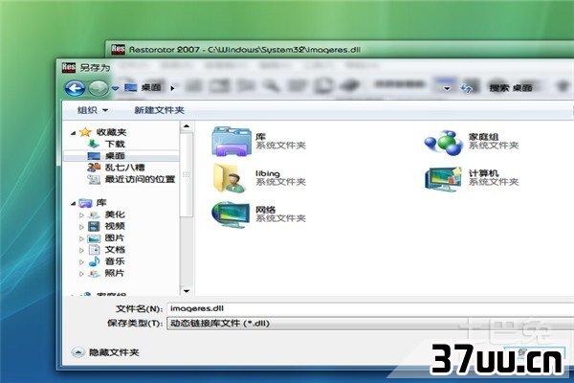
Task: Click the 收藏夹 star icon
Action: click(85, 132)
